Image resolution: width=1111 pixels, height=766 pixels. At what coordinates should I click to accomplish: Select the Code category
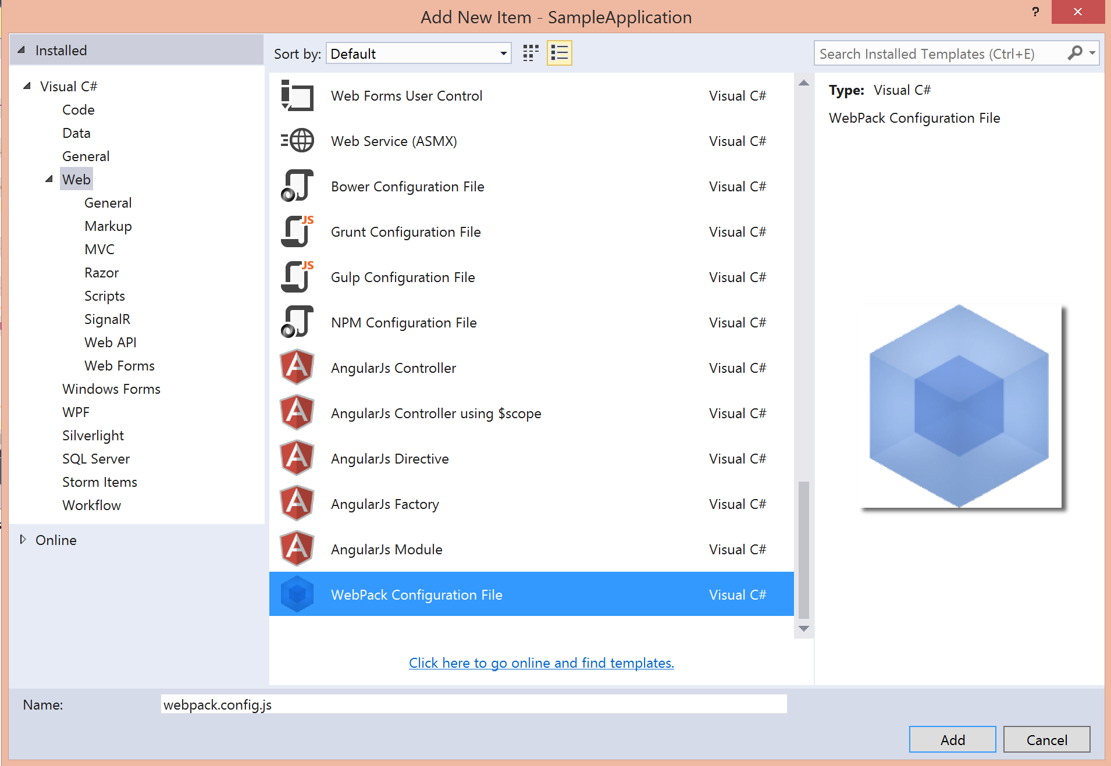pyautogui.click(x=79, y=109)
